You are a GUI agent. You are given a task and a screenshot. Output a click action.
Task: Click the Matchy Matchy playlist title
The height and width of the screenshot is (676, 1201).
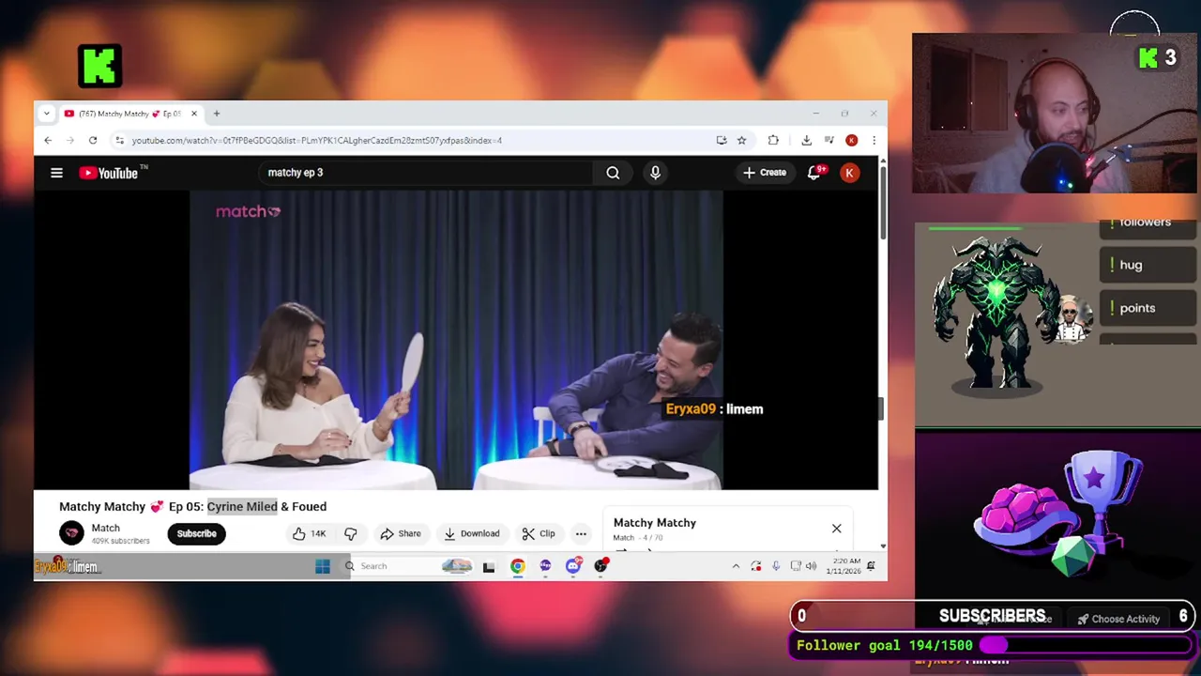(x=655, y=523)
